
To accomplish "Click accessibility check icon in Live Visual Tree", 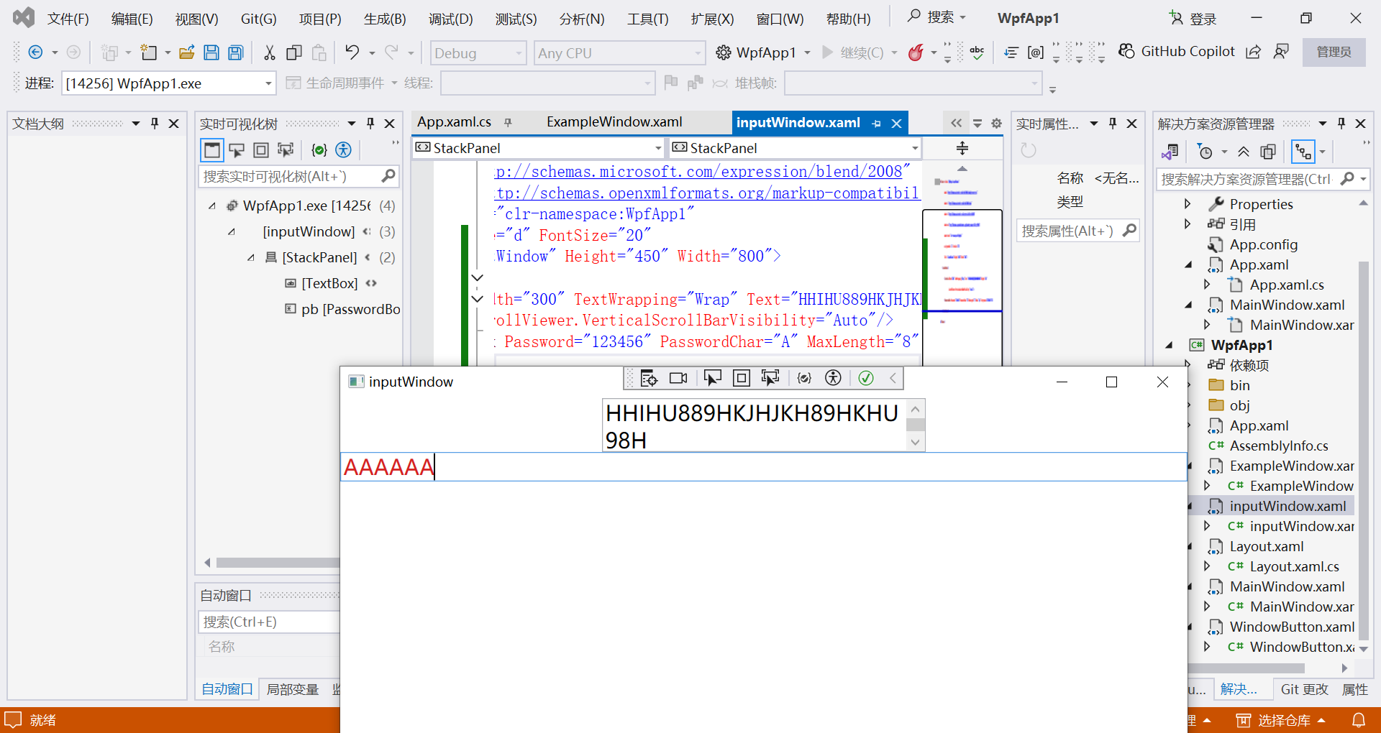I will [x=344, y=149].
